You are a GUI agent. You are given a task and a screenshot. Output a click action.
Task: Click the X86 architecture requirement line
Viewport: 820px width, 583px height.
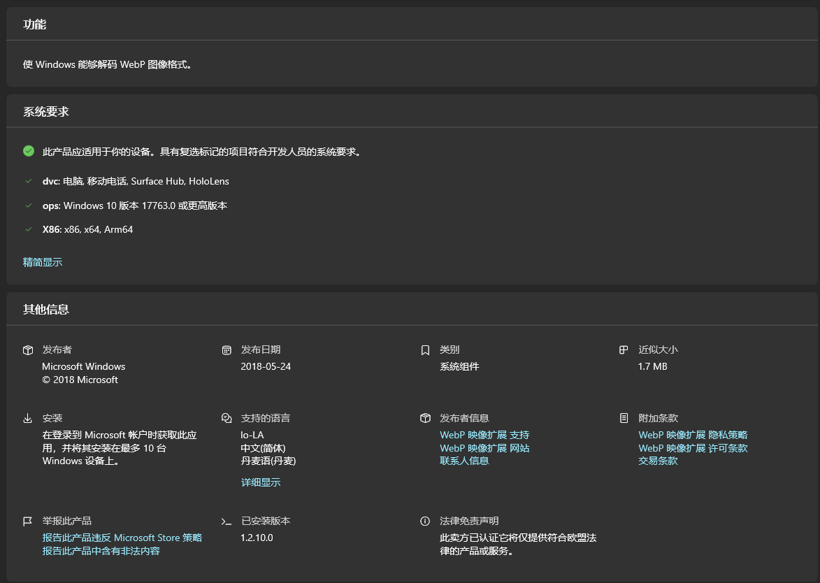(87, 229)
